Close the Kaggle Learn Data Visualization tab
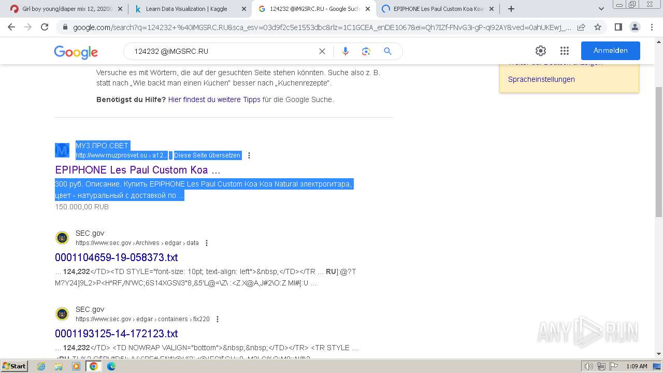 pos(244,9)
